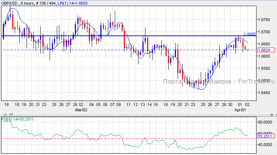Select the RSI(4) 14=55.2511 indicator label
This screenshot has width=277, height=155.
pos(18,119)
